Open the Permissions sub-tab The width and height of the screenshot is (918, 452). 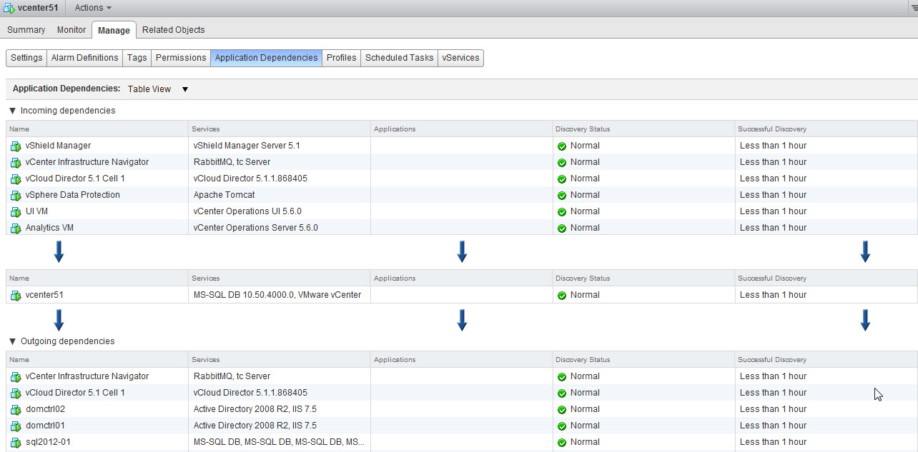[181, 58]
